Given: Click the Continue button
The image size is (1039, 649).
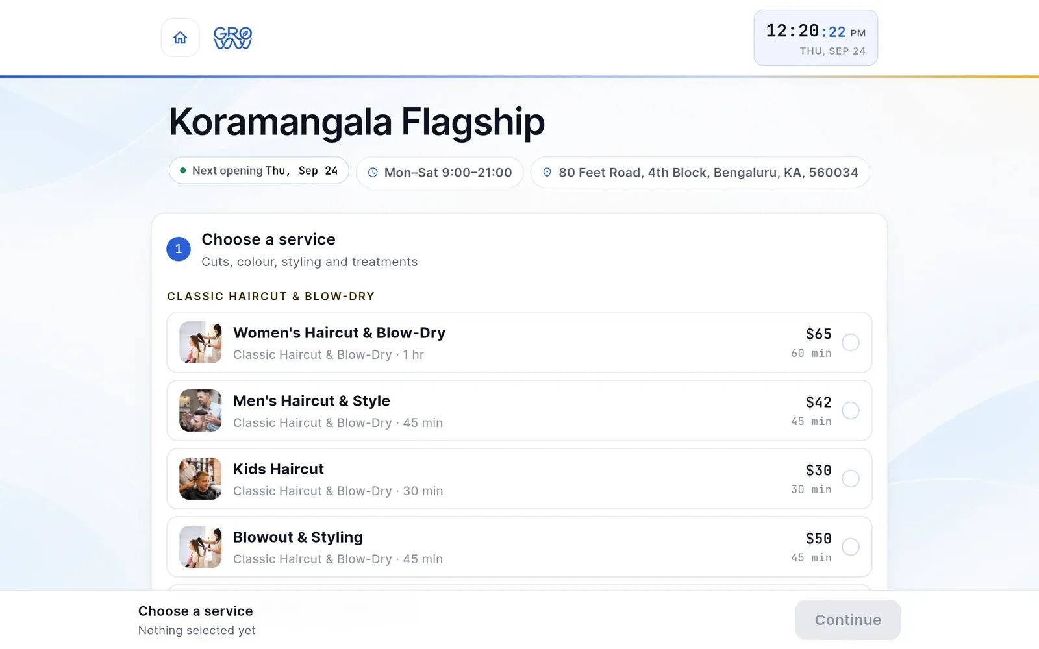Looking at the screenshot, I should [847, 620].
